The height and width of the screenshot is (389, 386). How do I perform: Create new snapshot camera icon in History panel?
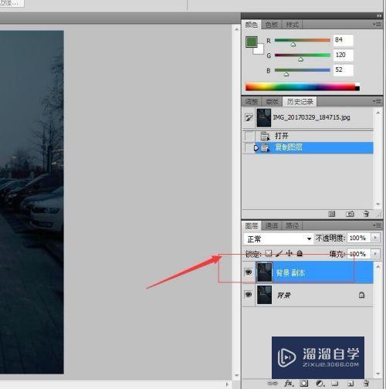click(350, 214)
